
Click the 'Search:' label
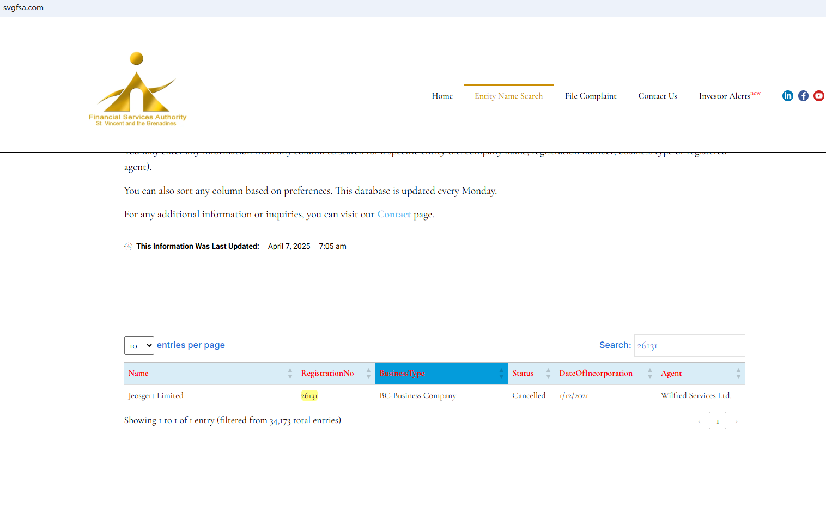pyautogui.click(x=615, y=345)
